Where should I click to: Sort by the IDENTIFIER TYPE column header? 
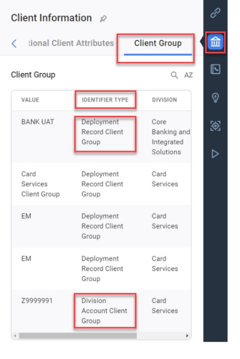coord(105,100)
